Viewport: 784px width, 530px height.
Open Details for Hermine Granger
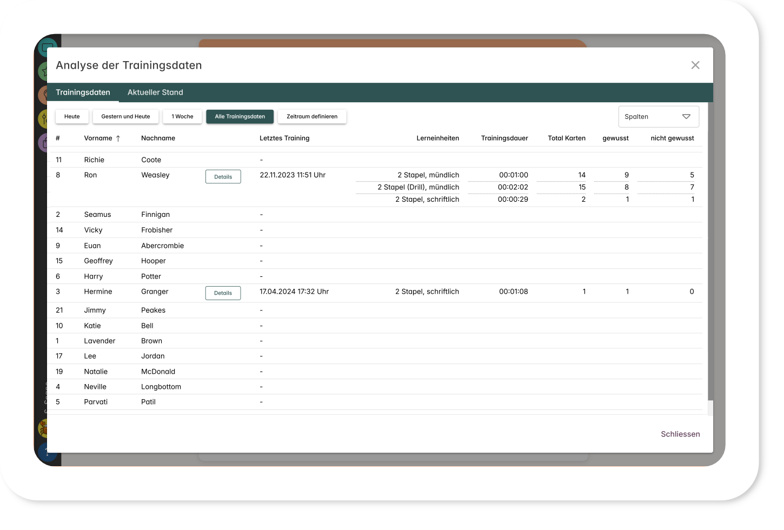click(223, 293)
